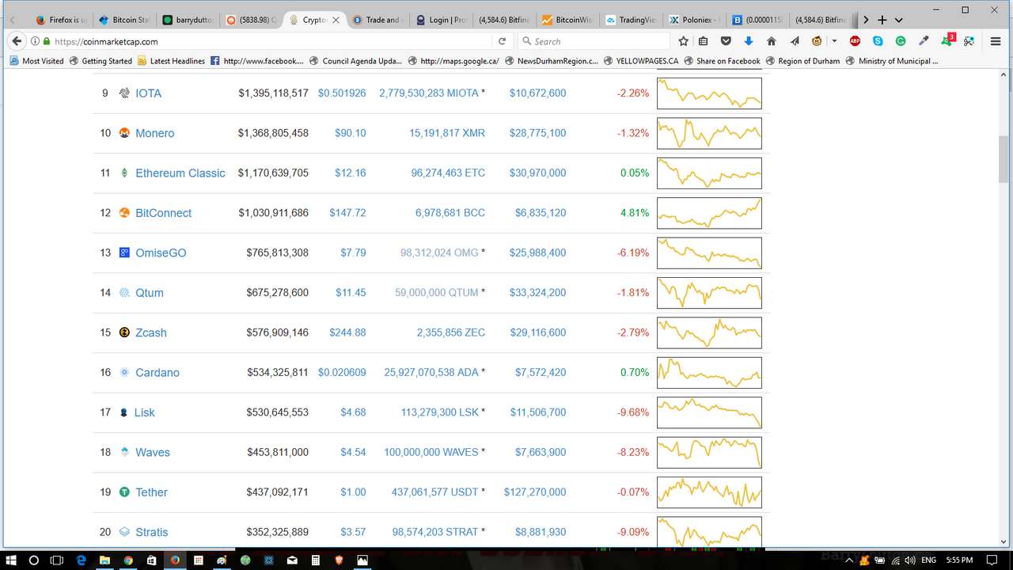Image resolution: width=1013 pixels, height=570 pixels.
Task: Click Zcash price $244.88
Action: click(x=347, y=332)
